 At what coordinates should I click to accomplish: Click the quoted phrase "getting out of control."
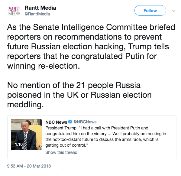pos(66,145)
